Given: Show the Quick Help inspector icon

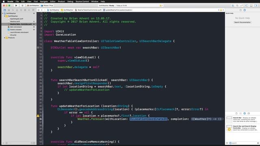Looking at the screenshot, I should 245,10.
